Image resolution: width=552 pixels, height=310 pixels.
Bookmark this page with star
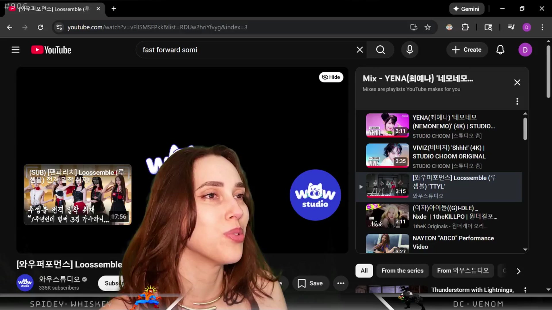point(428,27)
